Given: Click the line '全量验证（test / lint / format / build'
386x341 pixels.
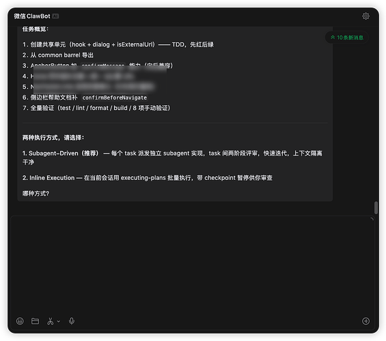Looking at the screenshot, I should tap(96, 108).
